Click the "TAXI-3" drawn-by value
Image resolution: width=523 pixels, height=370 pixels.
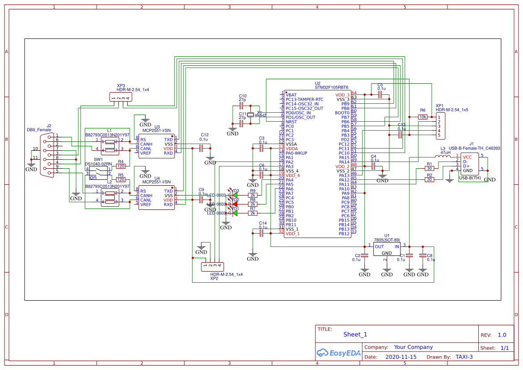point(464,357)
